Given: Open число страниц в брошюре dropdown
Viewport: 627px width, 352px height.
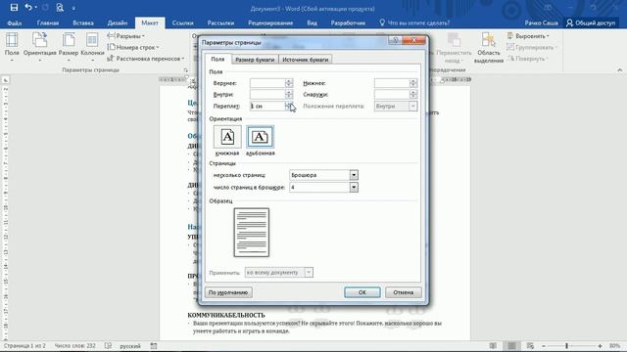Looking at the screenshot, I should (x=323, y=187).
